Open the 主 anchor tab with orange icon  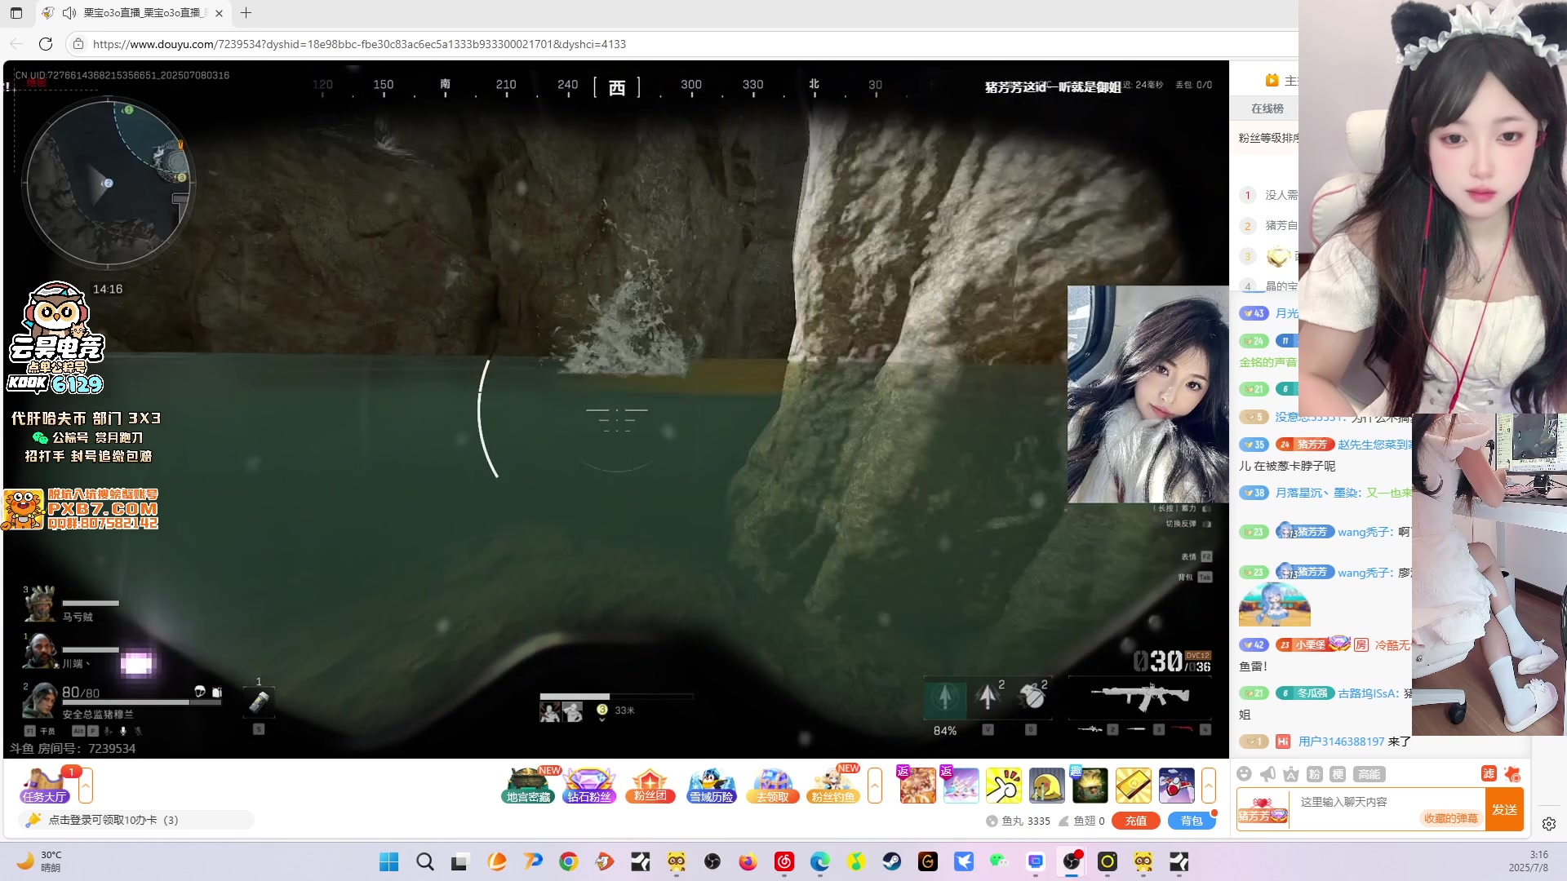tap(1281, 80)
